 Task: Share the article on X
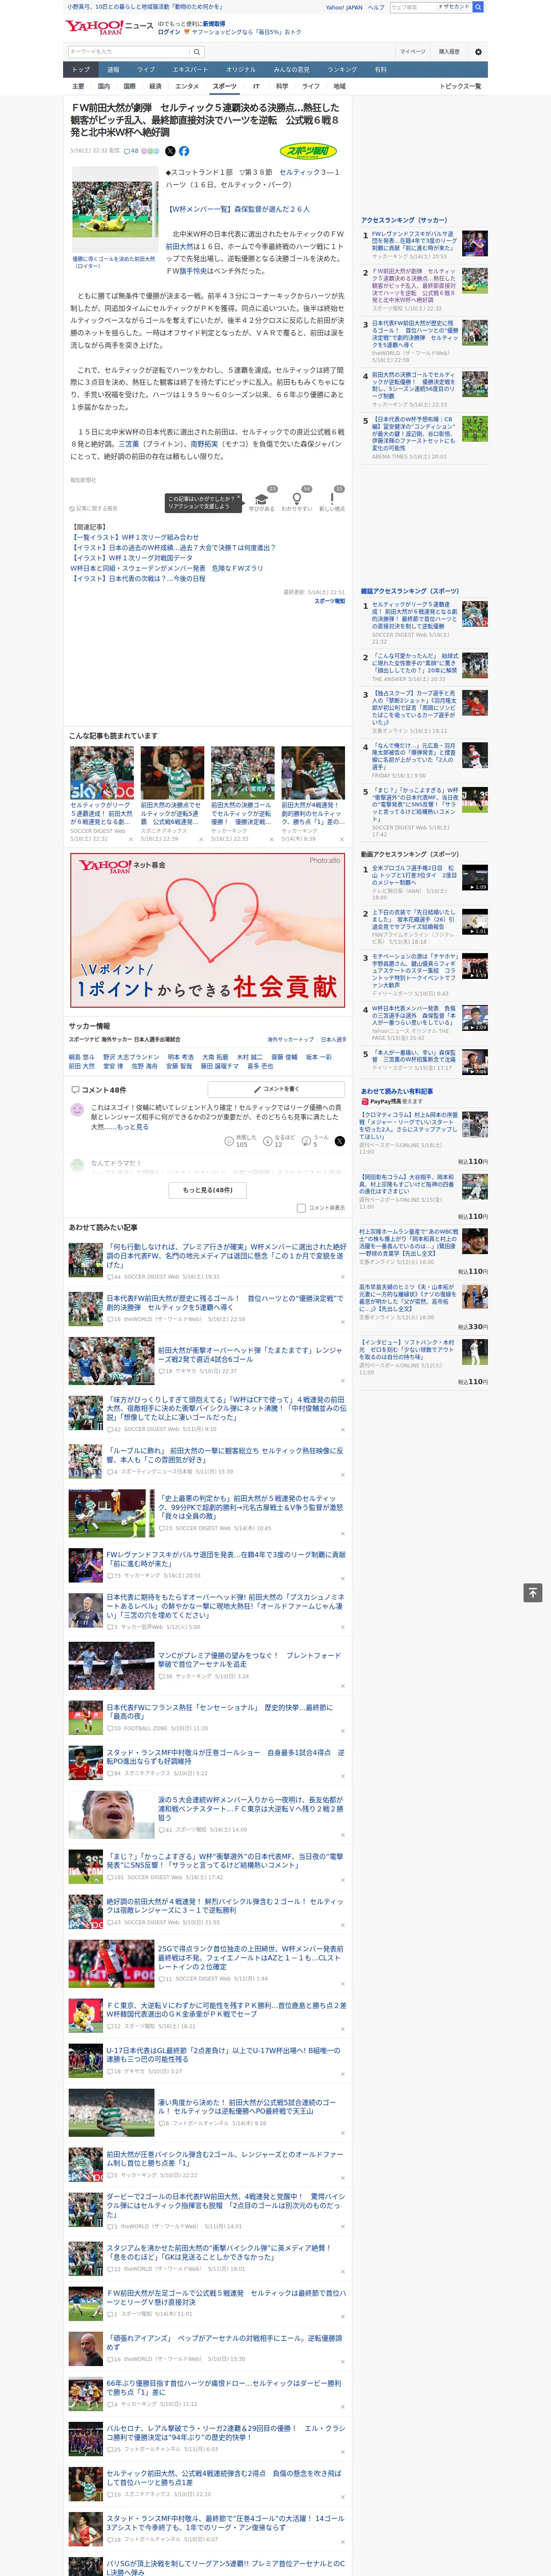tap(170, 151)
